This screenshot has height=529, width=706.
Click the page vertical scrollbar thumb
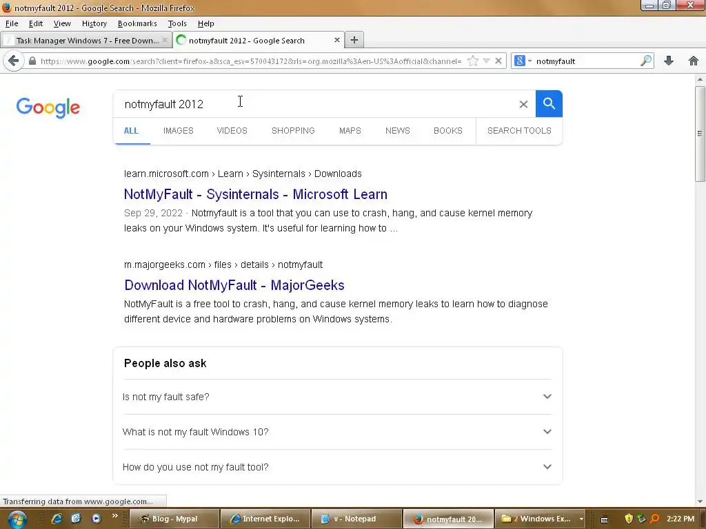pos(700,134)
